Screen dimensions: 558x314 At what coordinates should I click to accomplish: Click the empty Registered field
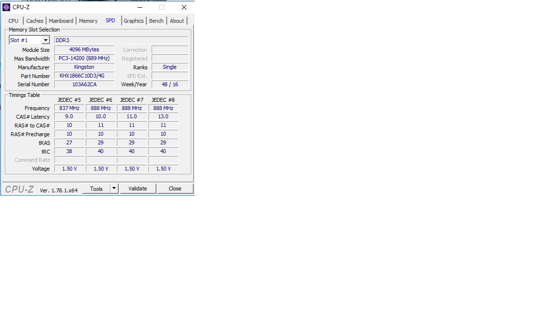(x=170, y=58)
